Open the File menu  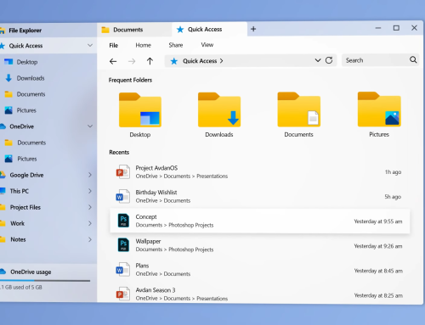pyautogui.click(x=114, y=45)
